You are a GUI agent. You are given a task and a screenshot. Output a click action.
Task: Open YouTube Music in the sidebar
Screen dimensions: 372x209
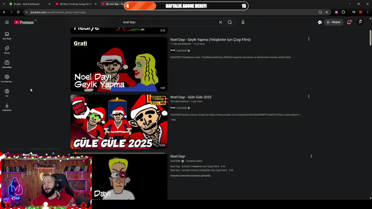(7, 79)
